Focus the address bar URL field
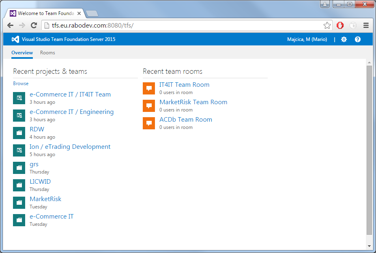 [x=187, y=26]
